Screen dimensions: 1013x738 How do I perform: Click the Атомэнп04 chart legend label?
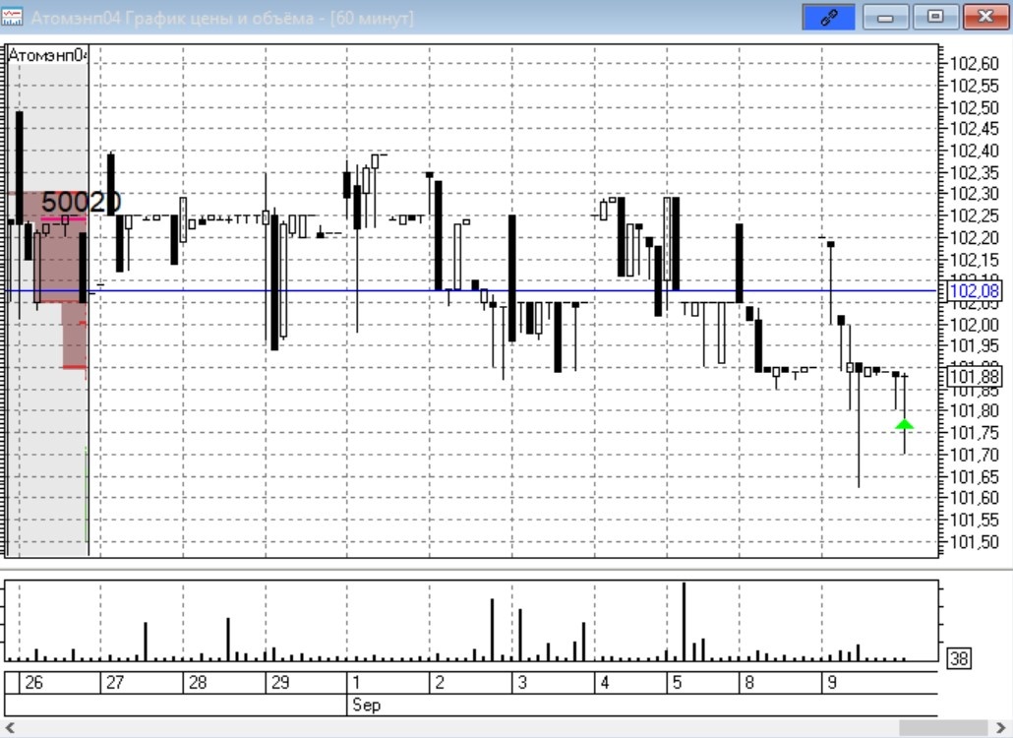[x=47, y=55]
